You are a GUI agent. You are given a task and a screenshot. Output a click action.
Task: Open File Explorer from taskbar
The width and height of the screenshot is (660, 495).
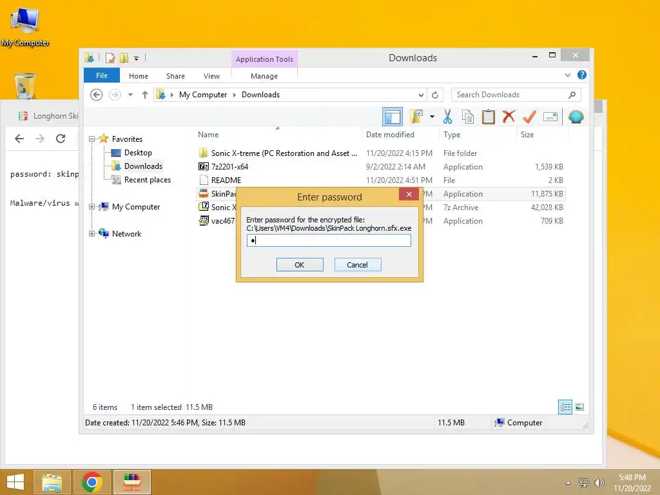(52, 482)
